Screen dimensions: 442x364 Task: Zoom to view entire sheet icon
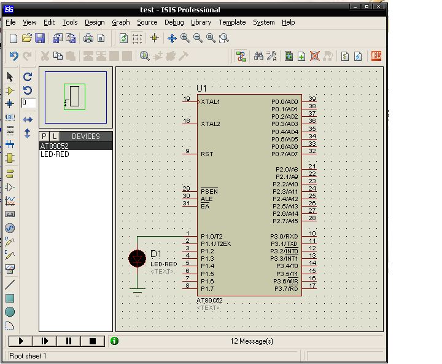coord(211,38)
